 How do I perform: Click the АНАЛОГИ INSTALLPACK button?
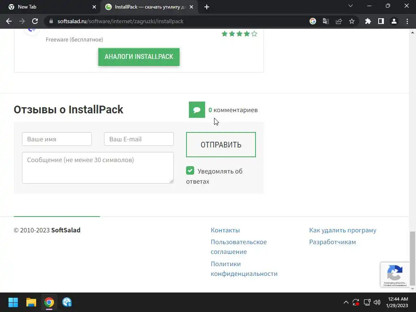tap(139, 57)
